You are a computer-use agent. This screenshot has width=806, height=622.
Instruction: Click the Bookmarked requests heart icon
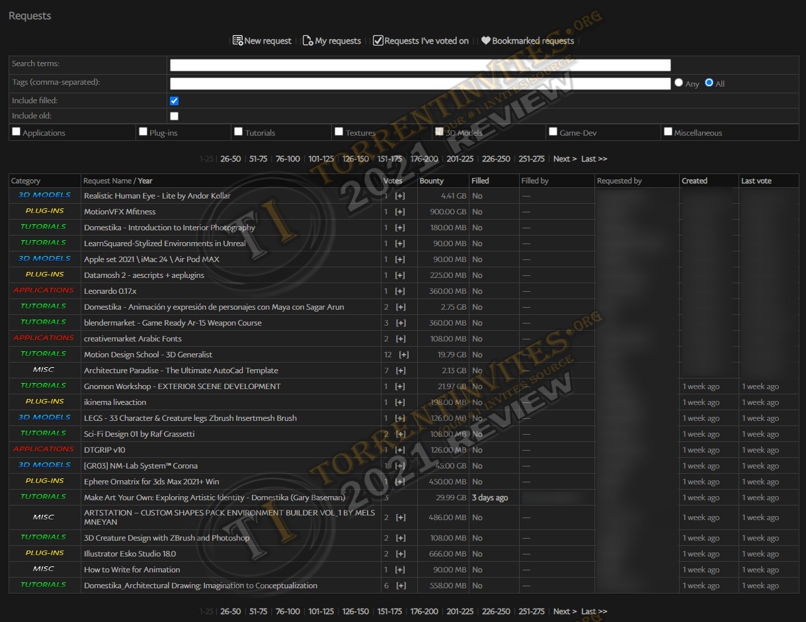coord(486,41)
